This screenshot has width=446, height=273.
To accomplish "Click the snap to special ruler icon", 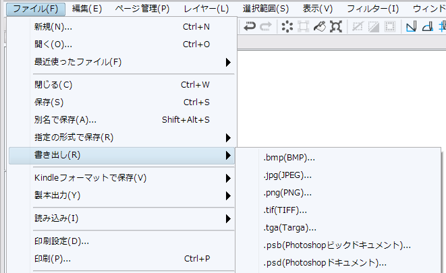I will coord(426,27).
